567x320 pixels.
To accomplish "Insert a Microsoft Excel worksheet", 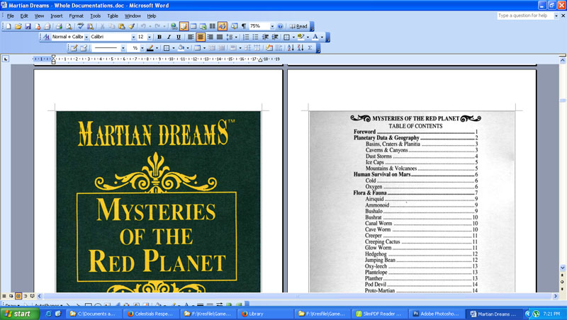I will click(x=203, y=26).
